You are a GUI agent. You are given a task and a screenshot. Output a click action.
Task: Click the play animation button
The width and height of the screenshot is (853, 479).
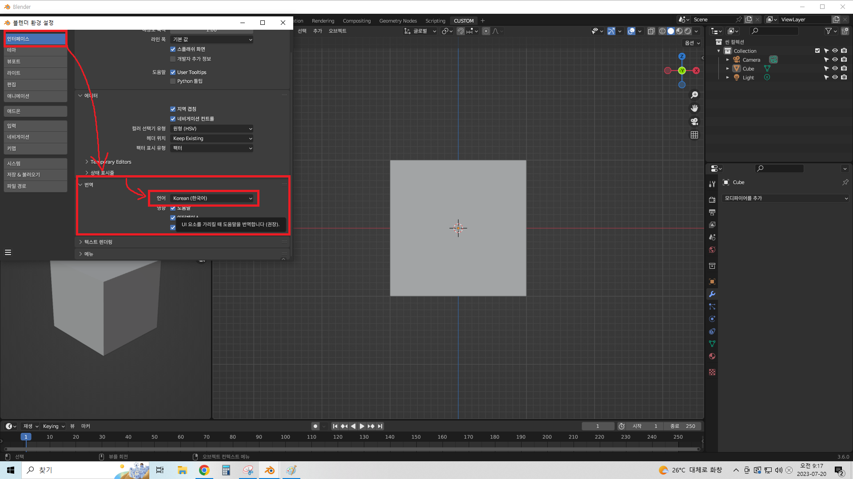[x=362, y=426]
